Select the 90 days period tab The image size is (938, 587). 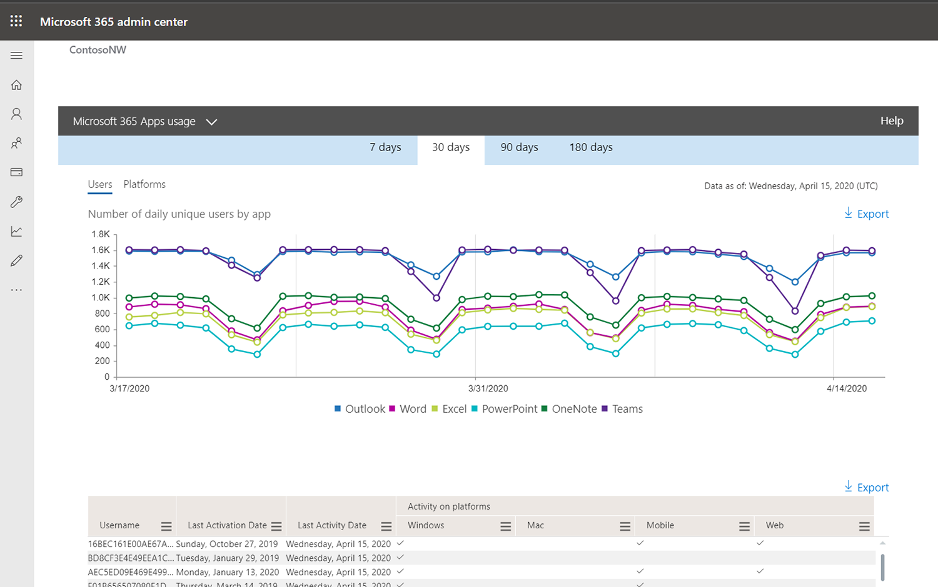point(519,147)
